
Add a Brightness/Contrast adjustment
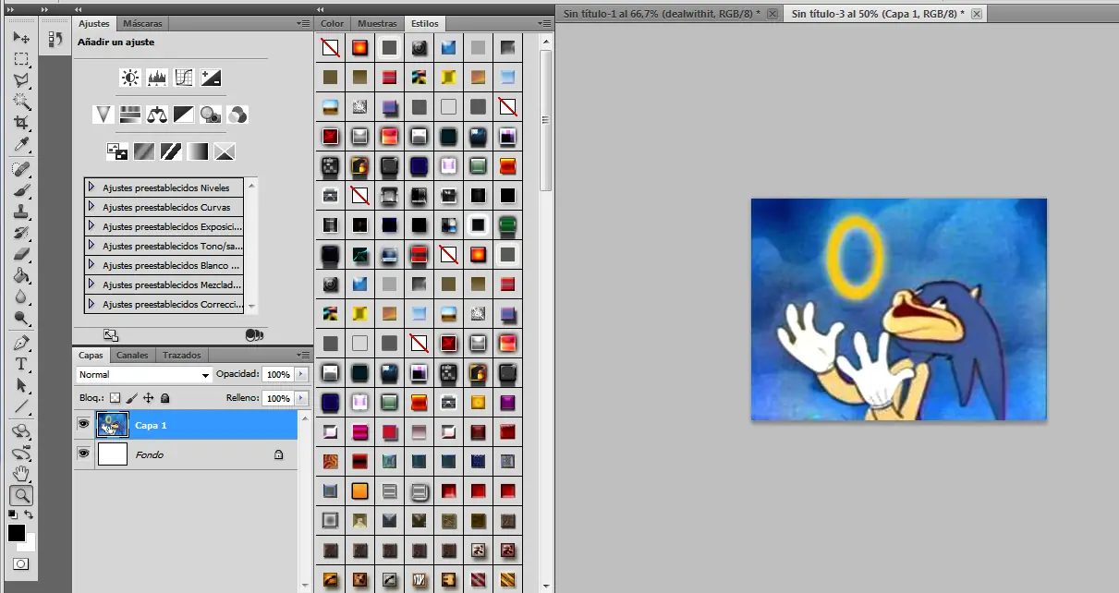tap(130, 78)
